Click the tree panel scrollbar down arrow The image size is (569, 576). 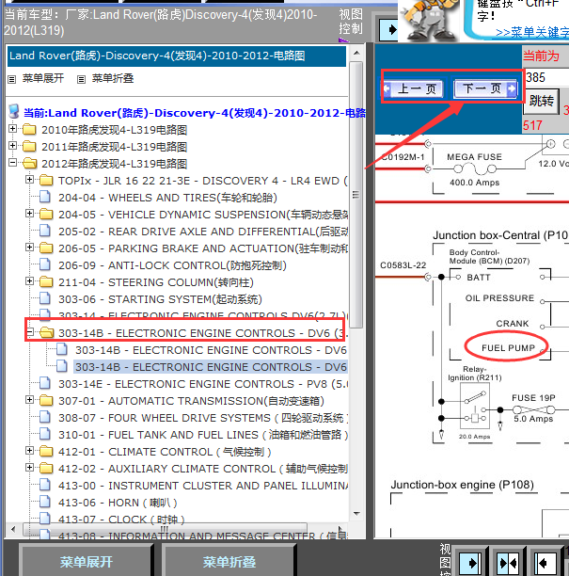(x=356, y=514)
